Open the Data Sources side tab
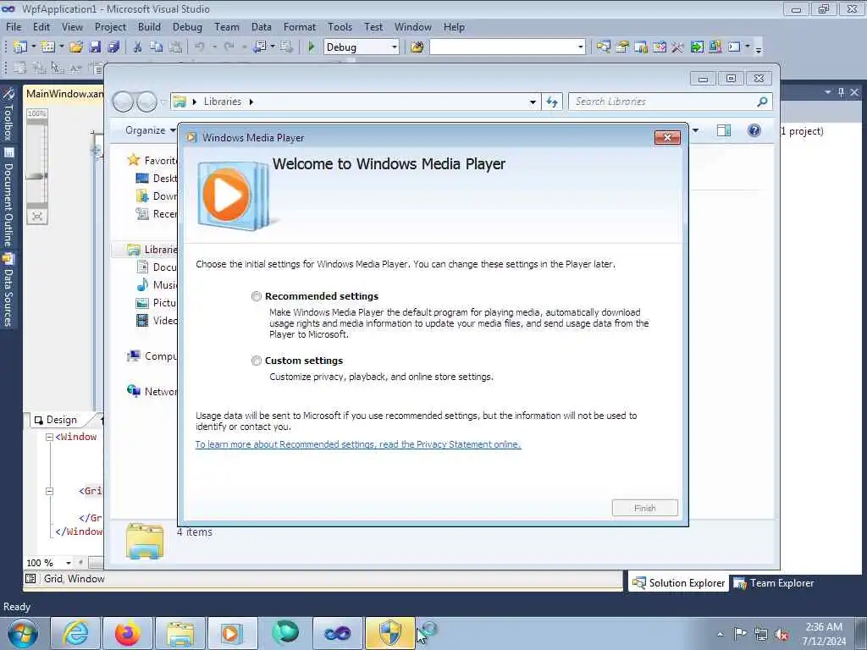867x650 pixels. pos(8,290)
